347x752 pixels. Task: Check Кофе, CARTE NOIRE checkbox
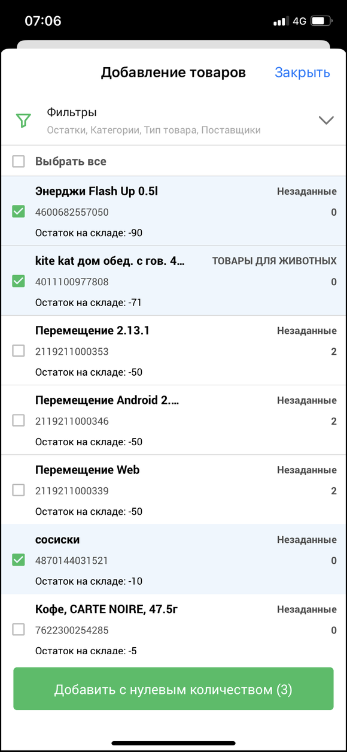[19, 629]
